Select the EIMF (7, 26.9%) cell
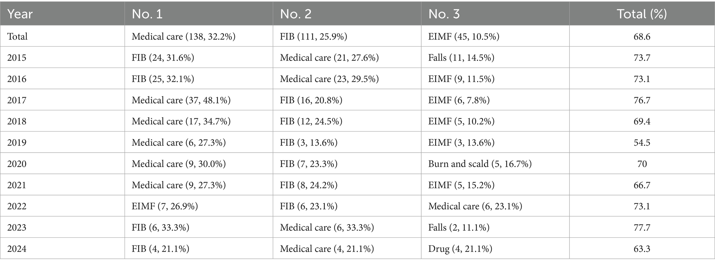 165,206
